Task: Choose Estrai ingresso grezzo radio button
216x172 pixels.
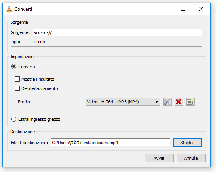Action: pos(13,119)
